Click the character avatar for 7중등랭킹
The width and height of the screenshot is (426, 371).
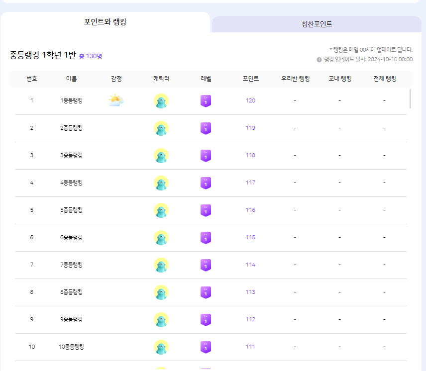(x=161, y=265)
